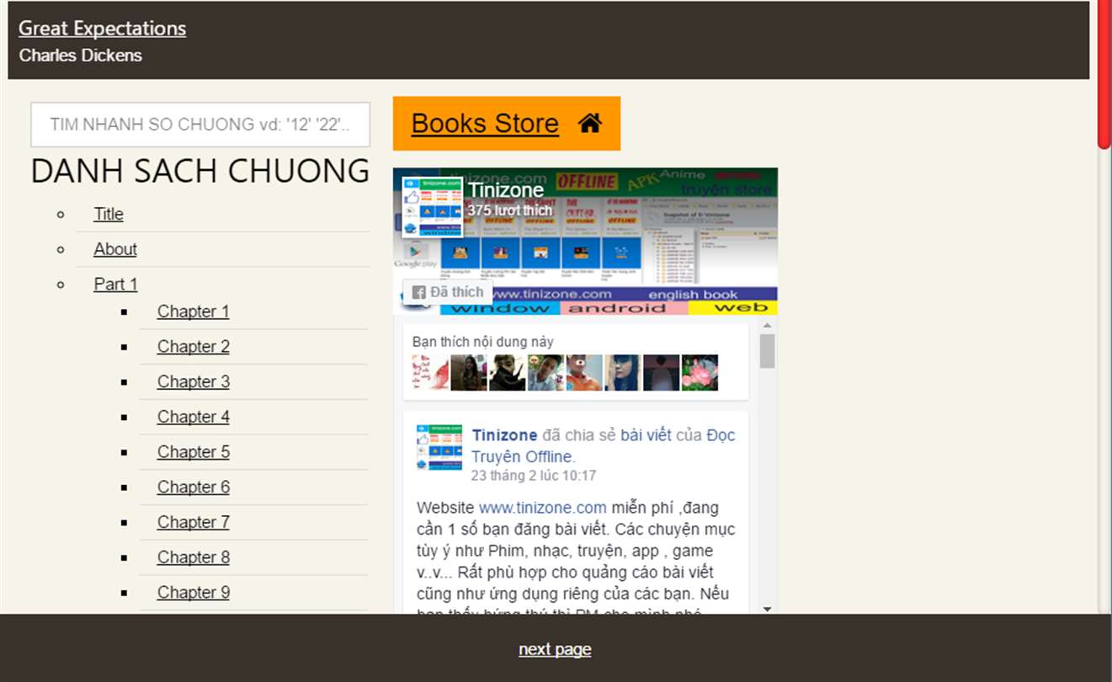This screenshot has height=682, width=1112.
Task: Open Chapter 4
Action: coord(193,417)
